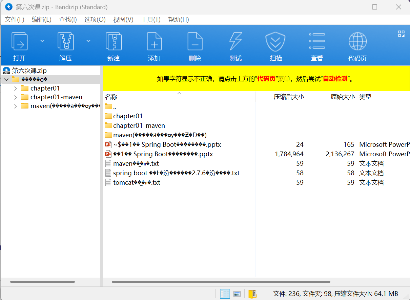Open the dropdown arrow next to 打开
Viewport: 410px width, 300px height.
pyautogui.click(x=42, y=41)
